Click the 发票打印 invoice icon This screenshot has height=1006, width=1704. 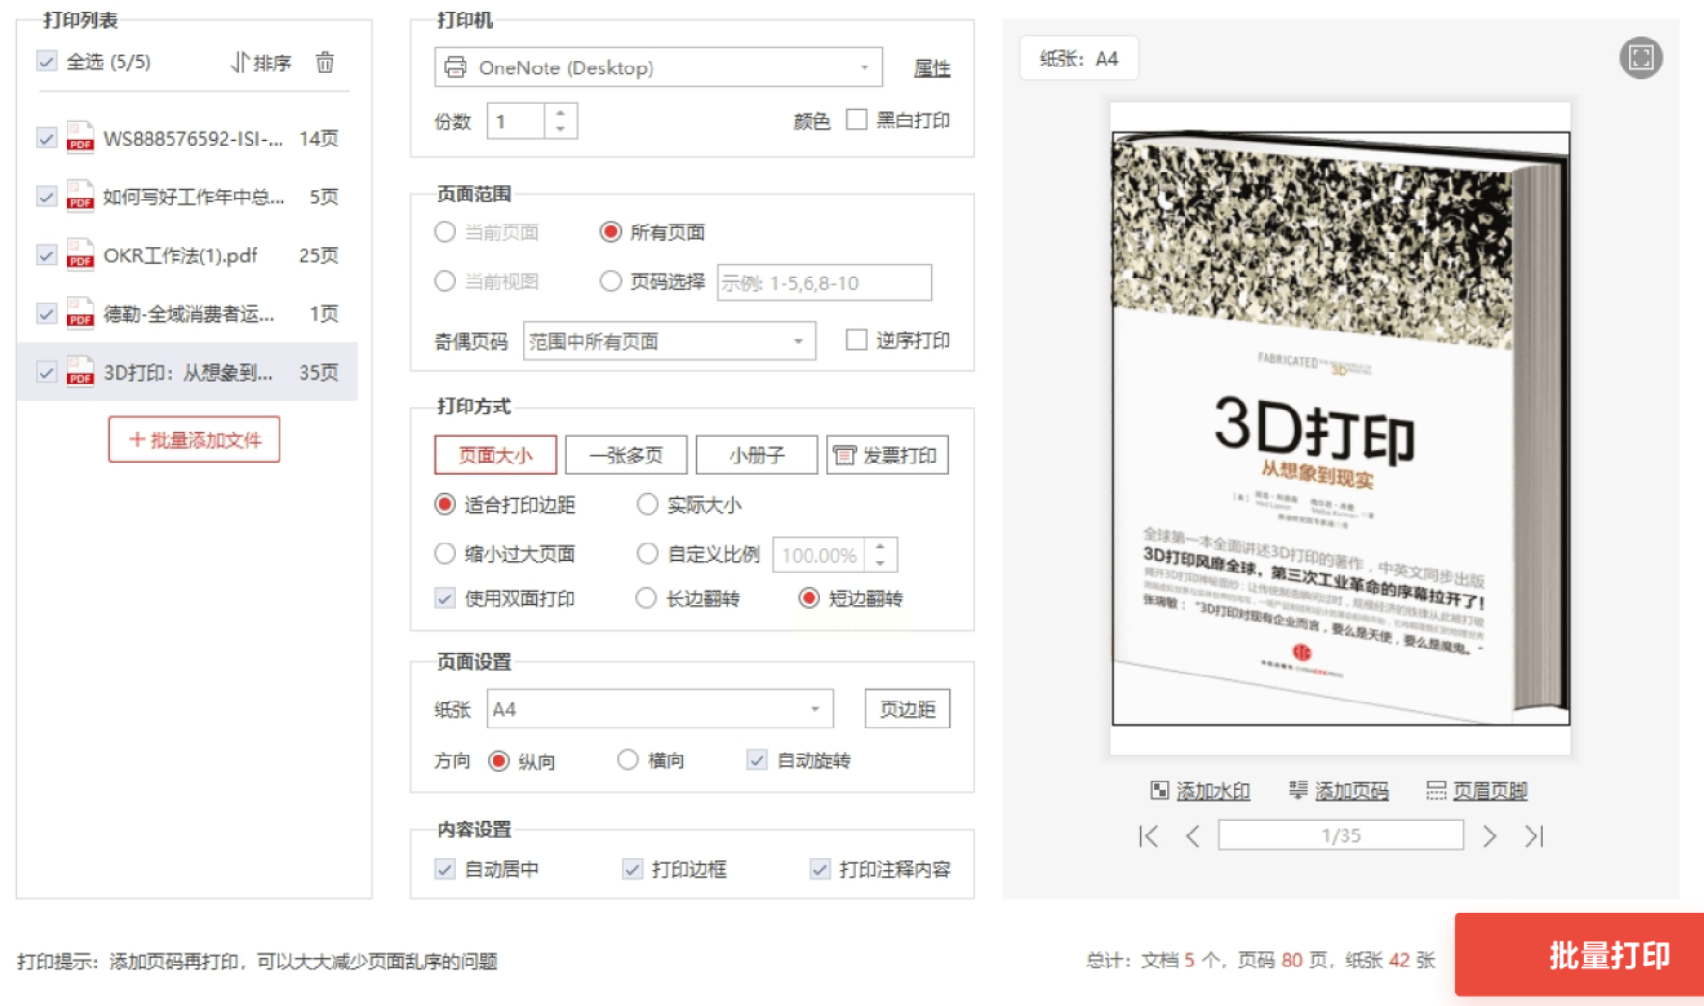click(x=844, y=455)
